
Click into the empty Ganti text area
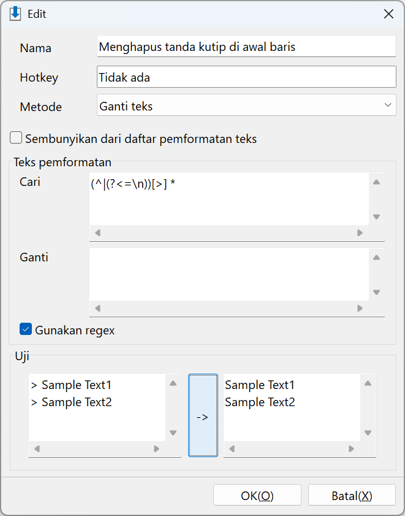[229, 274]
